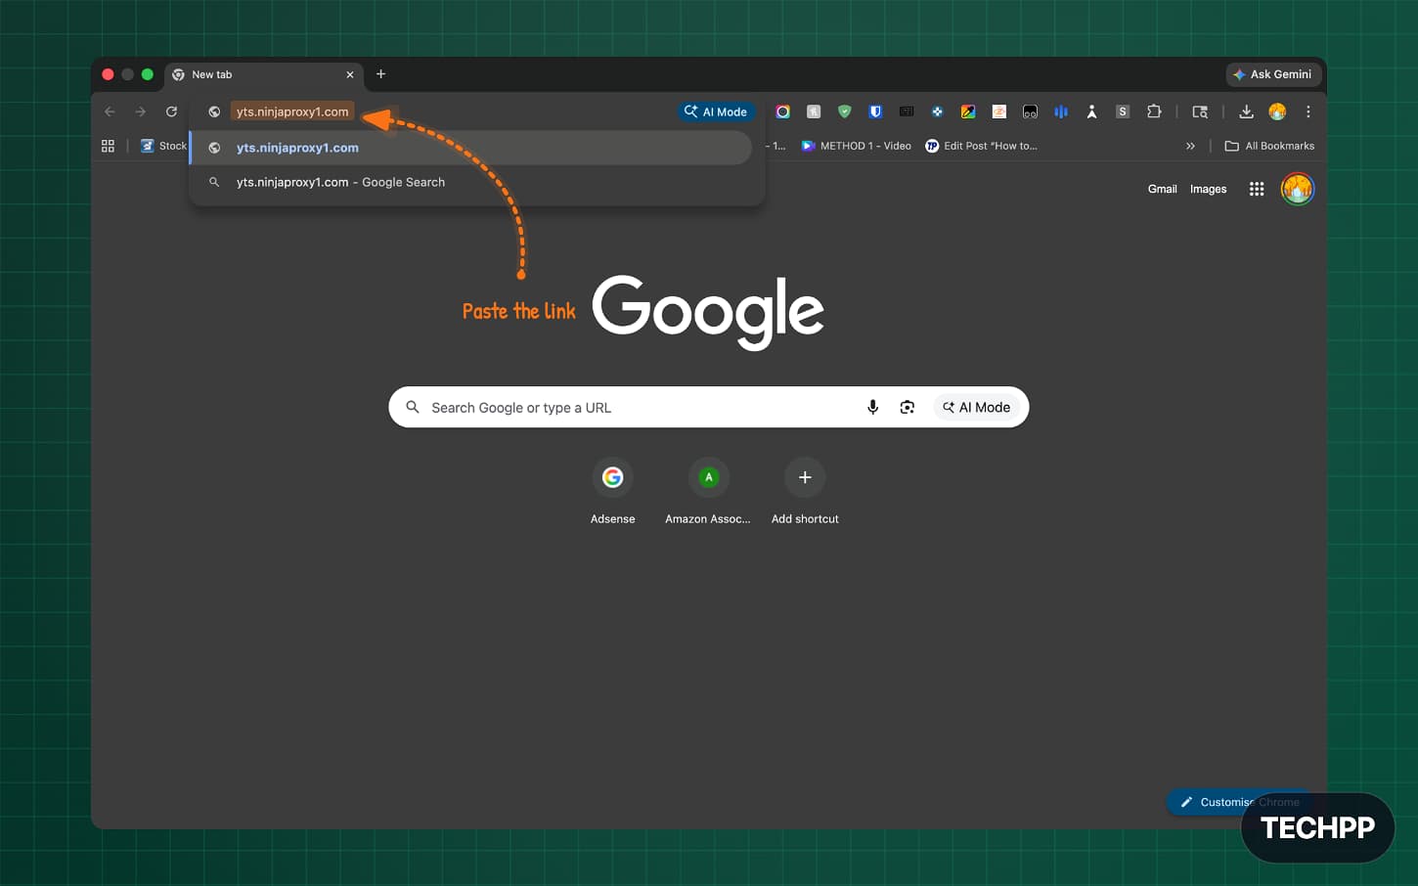Reload the current page
This screenshot has height=886, width=1418.
(171, 111)
